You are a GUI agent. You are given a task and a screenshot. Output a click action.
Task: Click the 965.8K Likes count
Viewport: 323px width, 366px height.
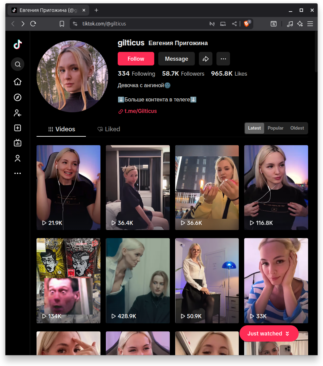click(x=229, y=74)
